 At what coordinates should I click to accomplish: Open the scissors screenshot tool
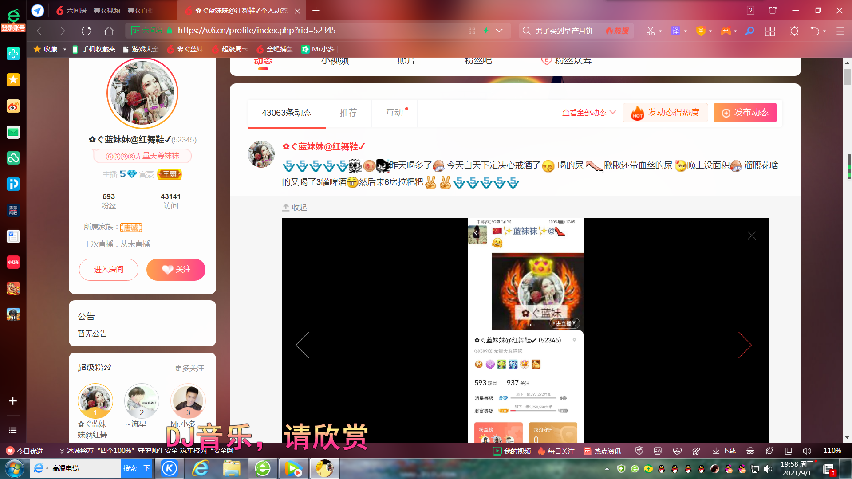[x=651, y=31]
